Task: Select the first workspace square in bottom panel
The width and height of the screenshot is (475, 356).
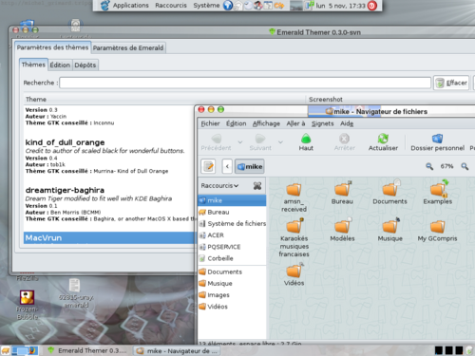Action: 439,350
